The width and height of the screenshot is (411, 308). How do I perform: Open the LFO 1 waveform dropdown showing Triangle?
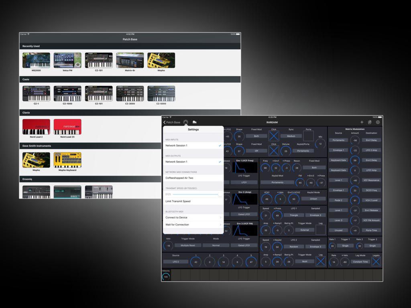pos(294,215)
